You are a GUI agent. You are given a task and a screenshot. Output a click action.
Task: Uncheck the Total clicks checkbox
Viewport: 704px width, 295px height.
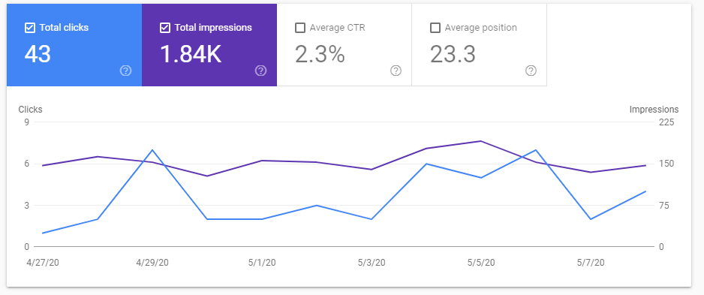pyautogui.click(x=30, y=28)
